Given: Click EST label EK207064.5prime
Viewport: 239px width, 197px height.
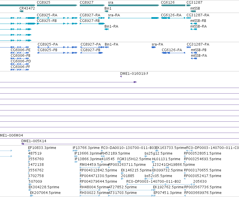Looking at the screenshot, I should pos(45,193).
